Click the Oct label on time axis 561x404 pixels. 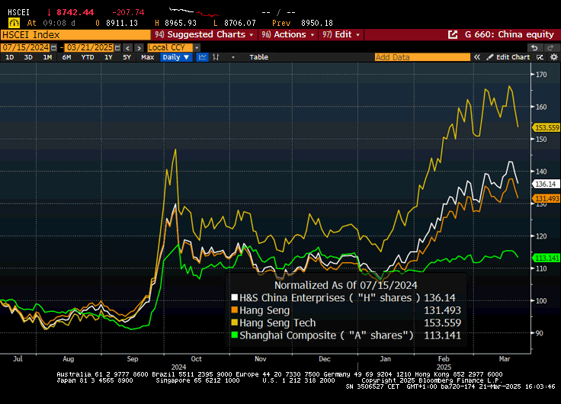click(x=196, y=359)
